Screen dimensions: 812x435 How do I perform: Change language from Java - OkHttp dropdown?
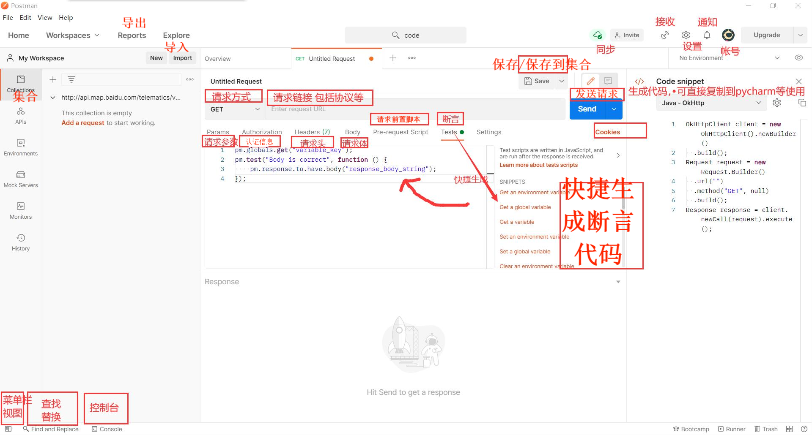711,103
